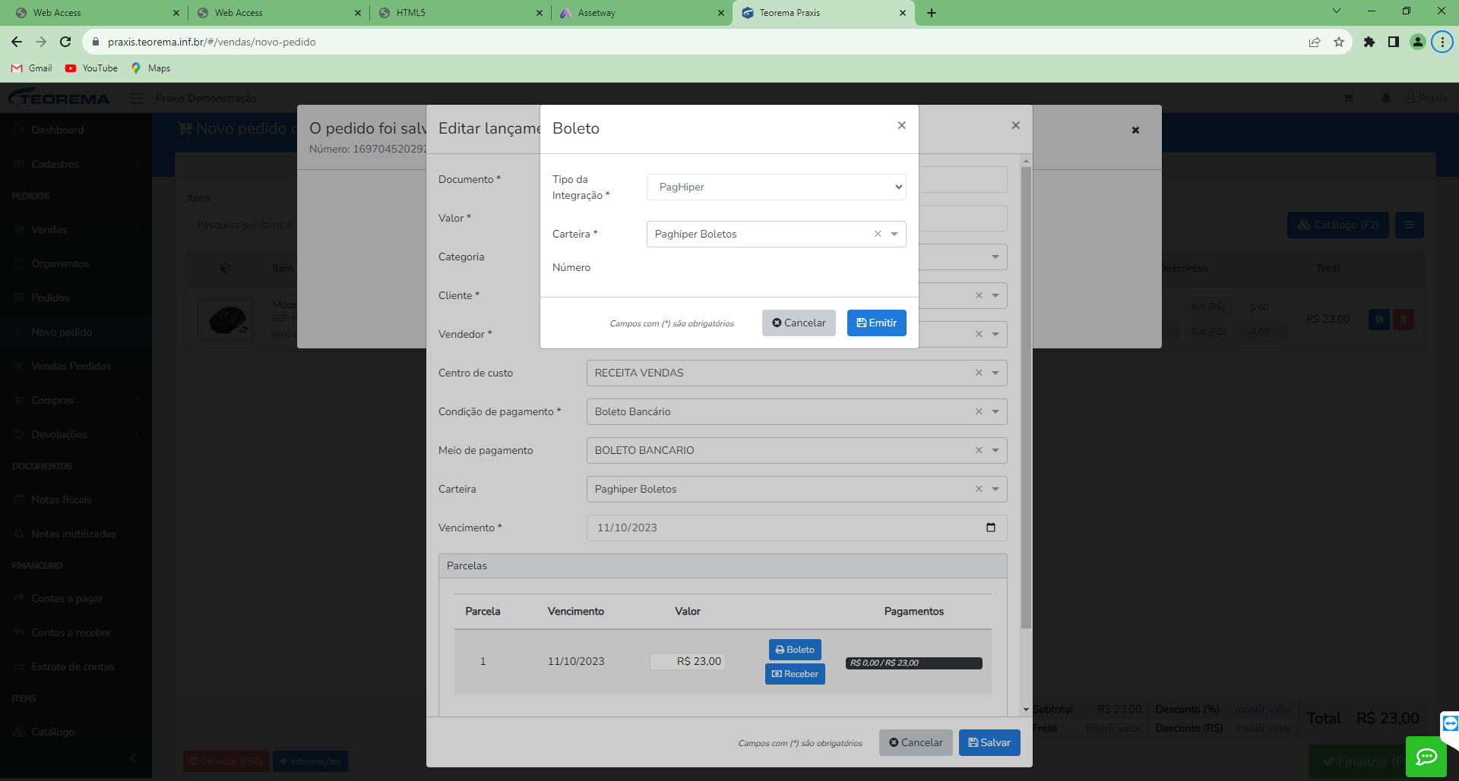Open the Chrome profile icon
The width and height of the screenshot is (1459, 781).
[1418, 42]
